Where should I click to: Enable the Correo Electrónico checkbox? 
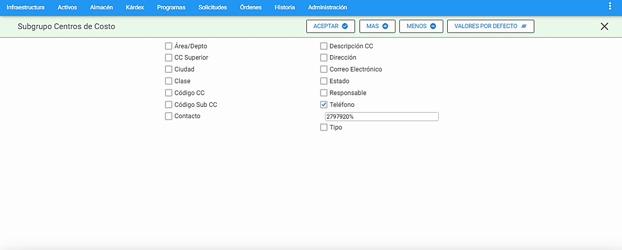tap(324, 70)
